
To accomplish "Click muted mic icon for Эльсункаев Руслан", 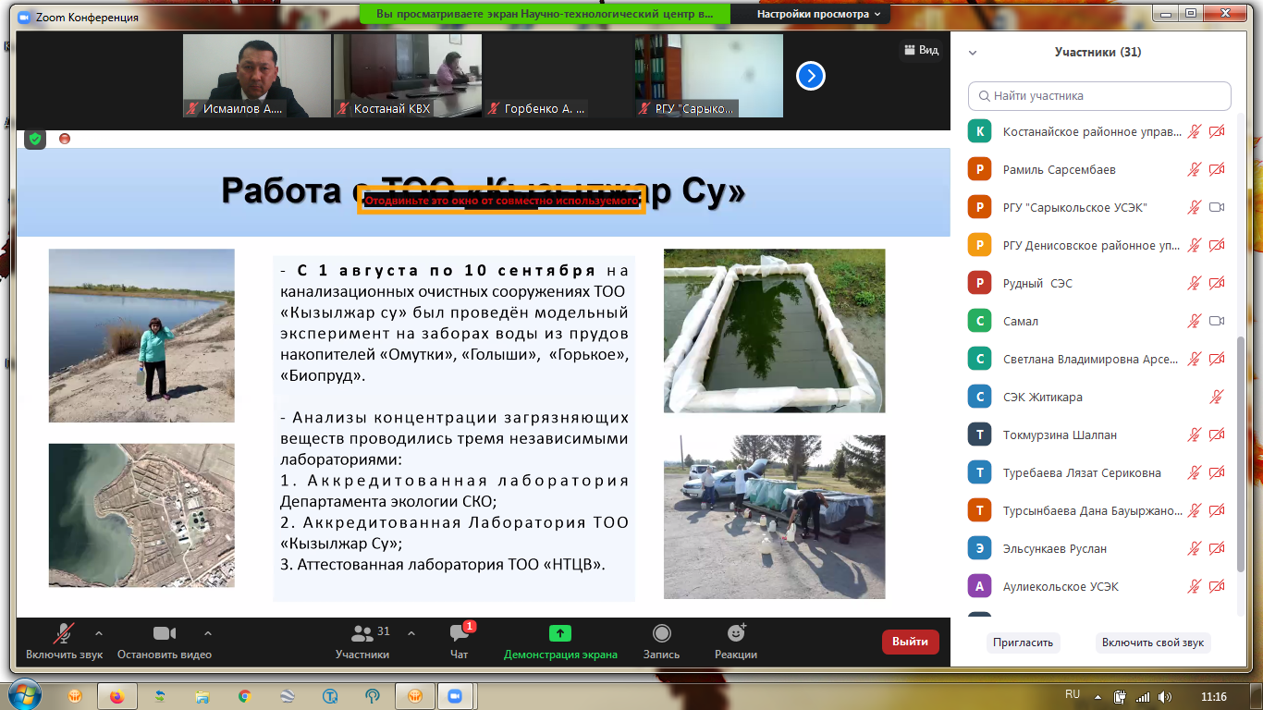I will [x=1195, y=548].
